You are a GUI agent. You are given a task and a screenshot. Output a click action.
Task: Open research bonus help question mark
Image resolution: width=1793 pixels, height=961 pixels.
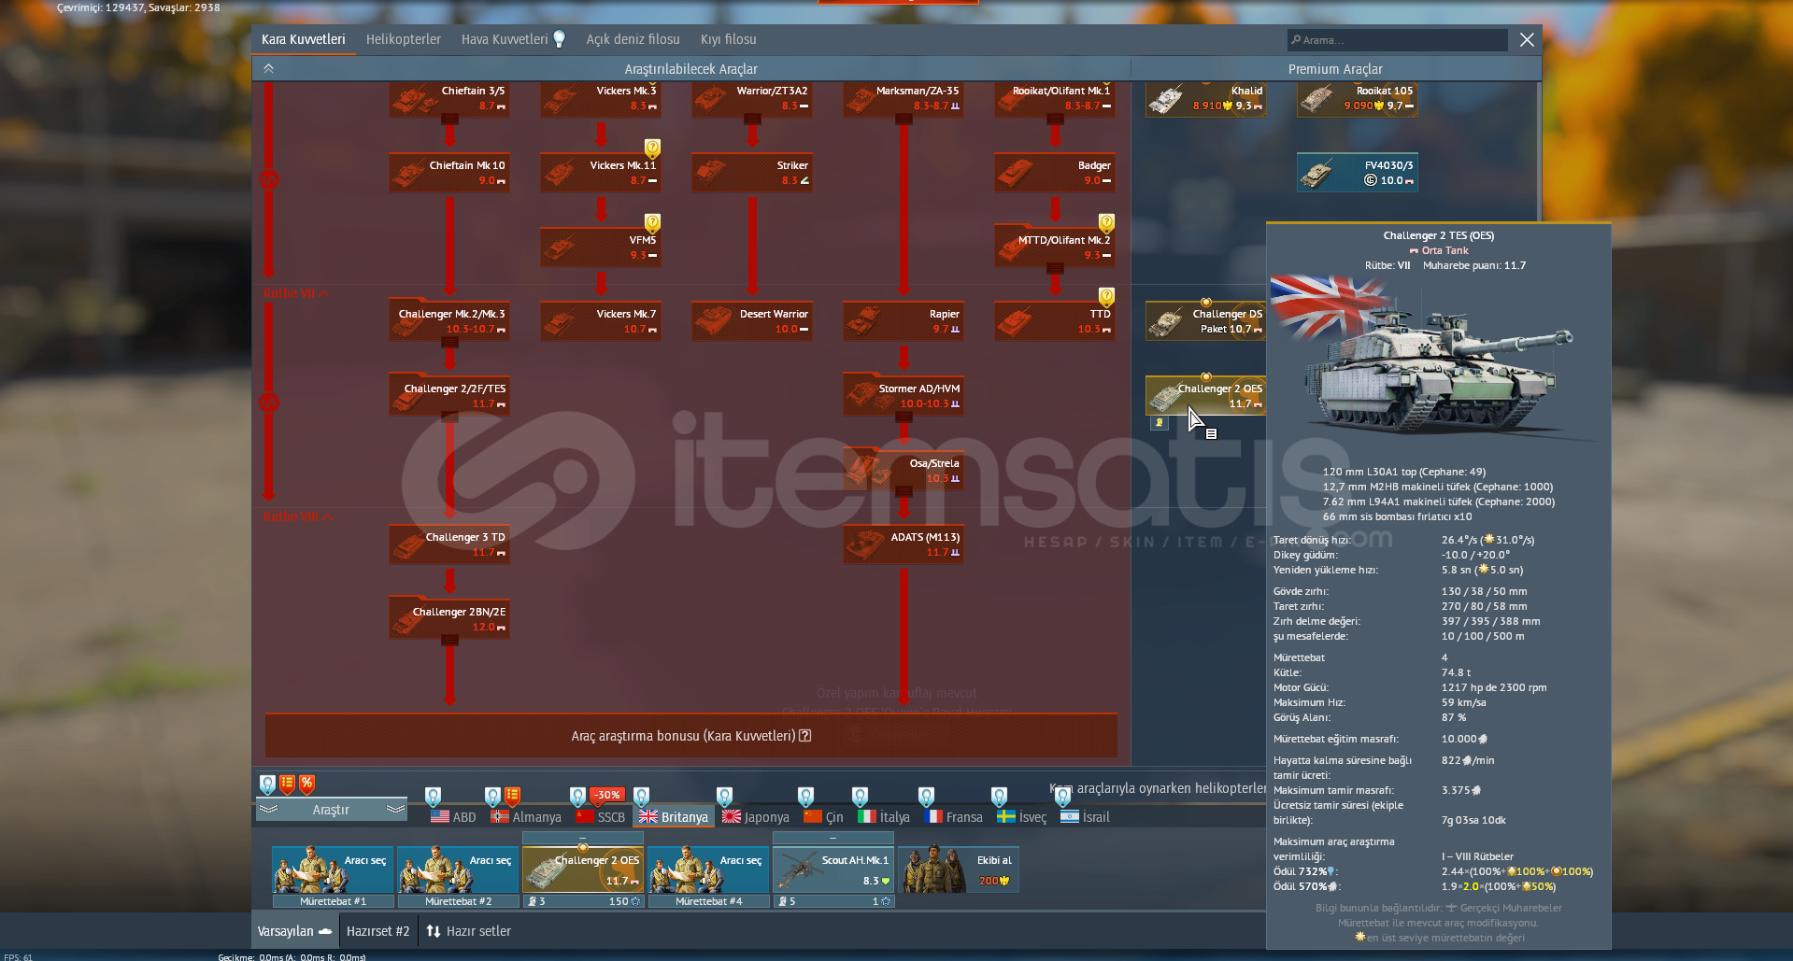pyautogui.click(x=805, y=736)
